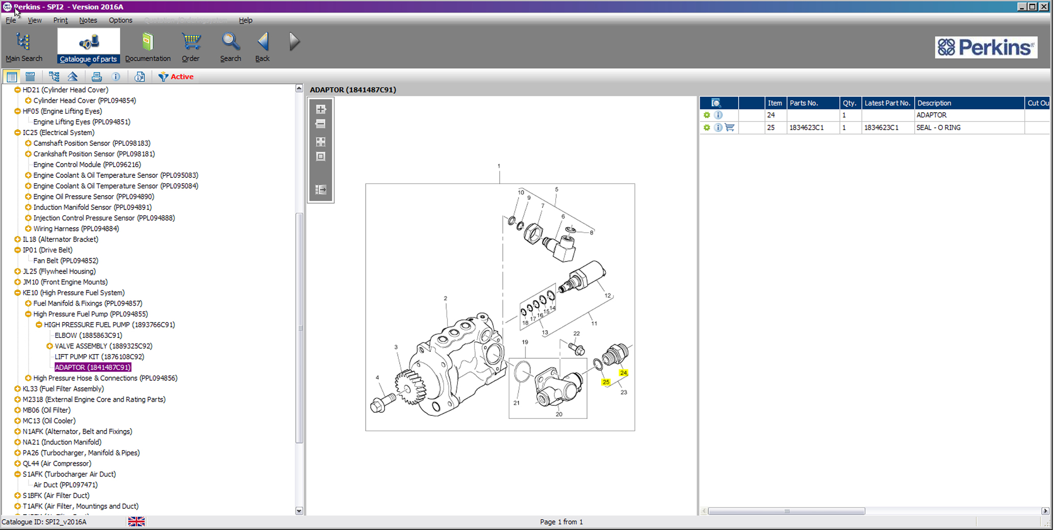Zoom out of the parts diagram
This screenshot has width=1054, height=530.
coord(321,124)
